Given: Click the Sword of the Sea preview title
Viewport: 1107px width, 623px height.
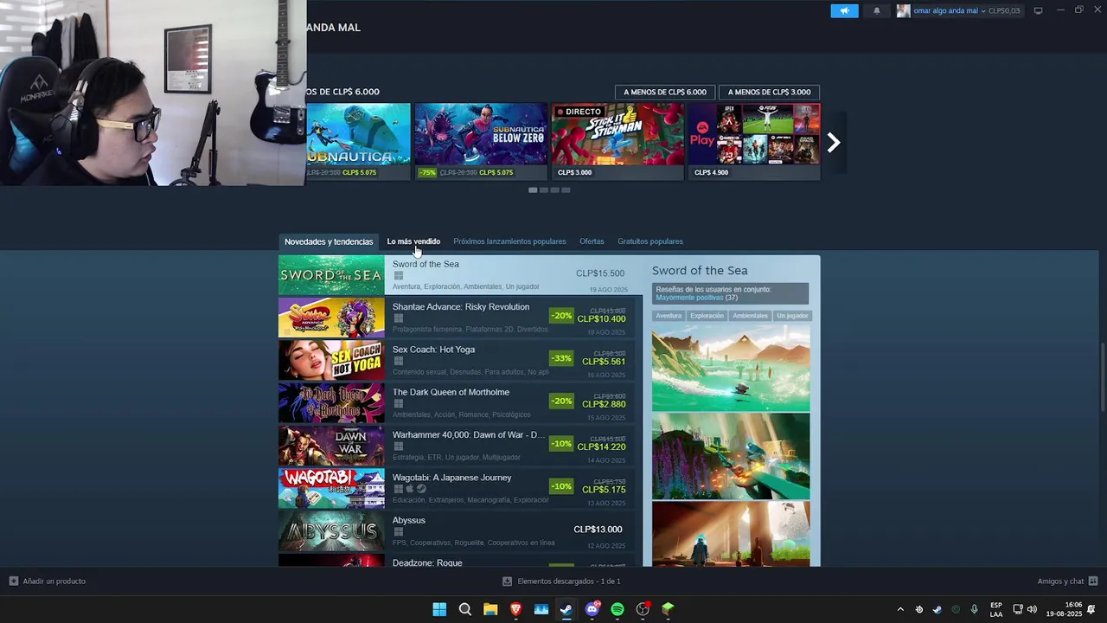Looking at the screenshot, I should click(x=700, y=271).
